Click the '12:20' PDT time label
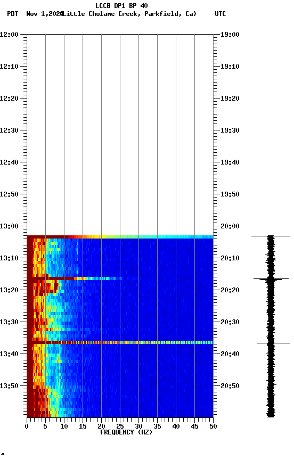This screenshot has width=294, height=460. point(9,98)
